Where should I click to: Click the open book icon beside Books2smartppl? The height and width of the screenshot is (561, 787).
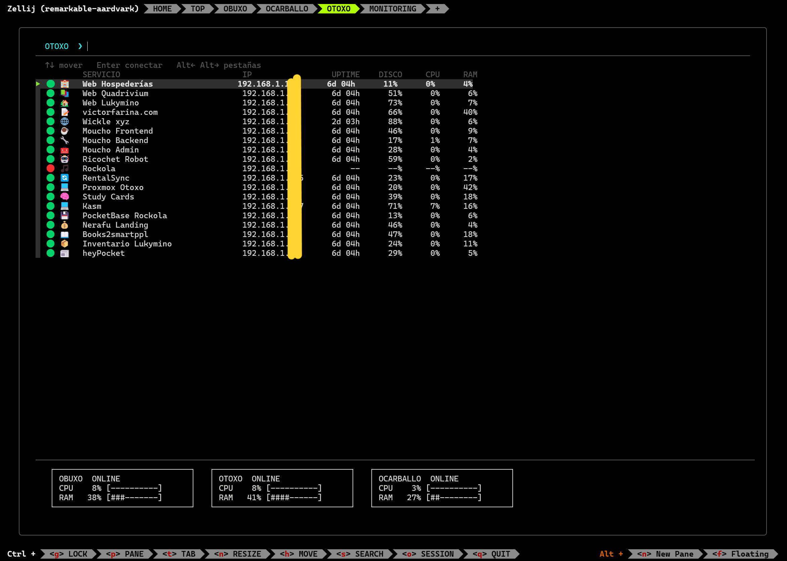pyautogui.click(x=64, y=234)
